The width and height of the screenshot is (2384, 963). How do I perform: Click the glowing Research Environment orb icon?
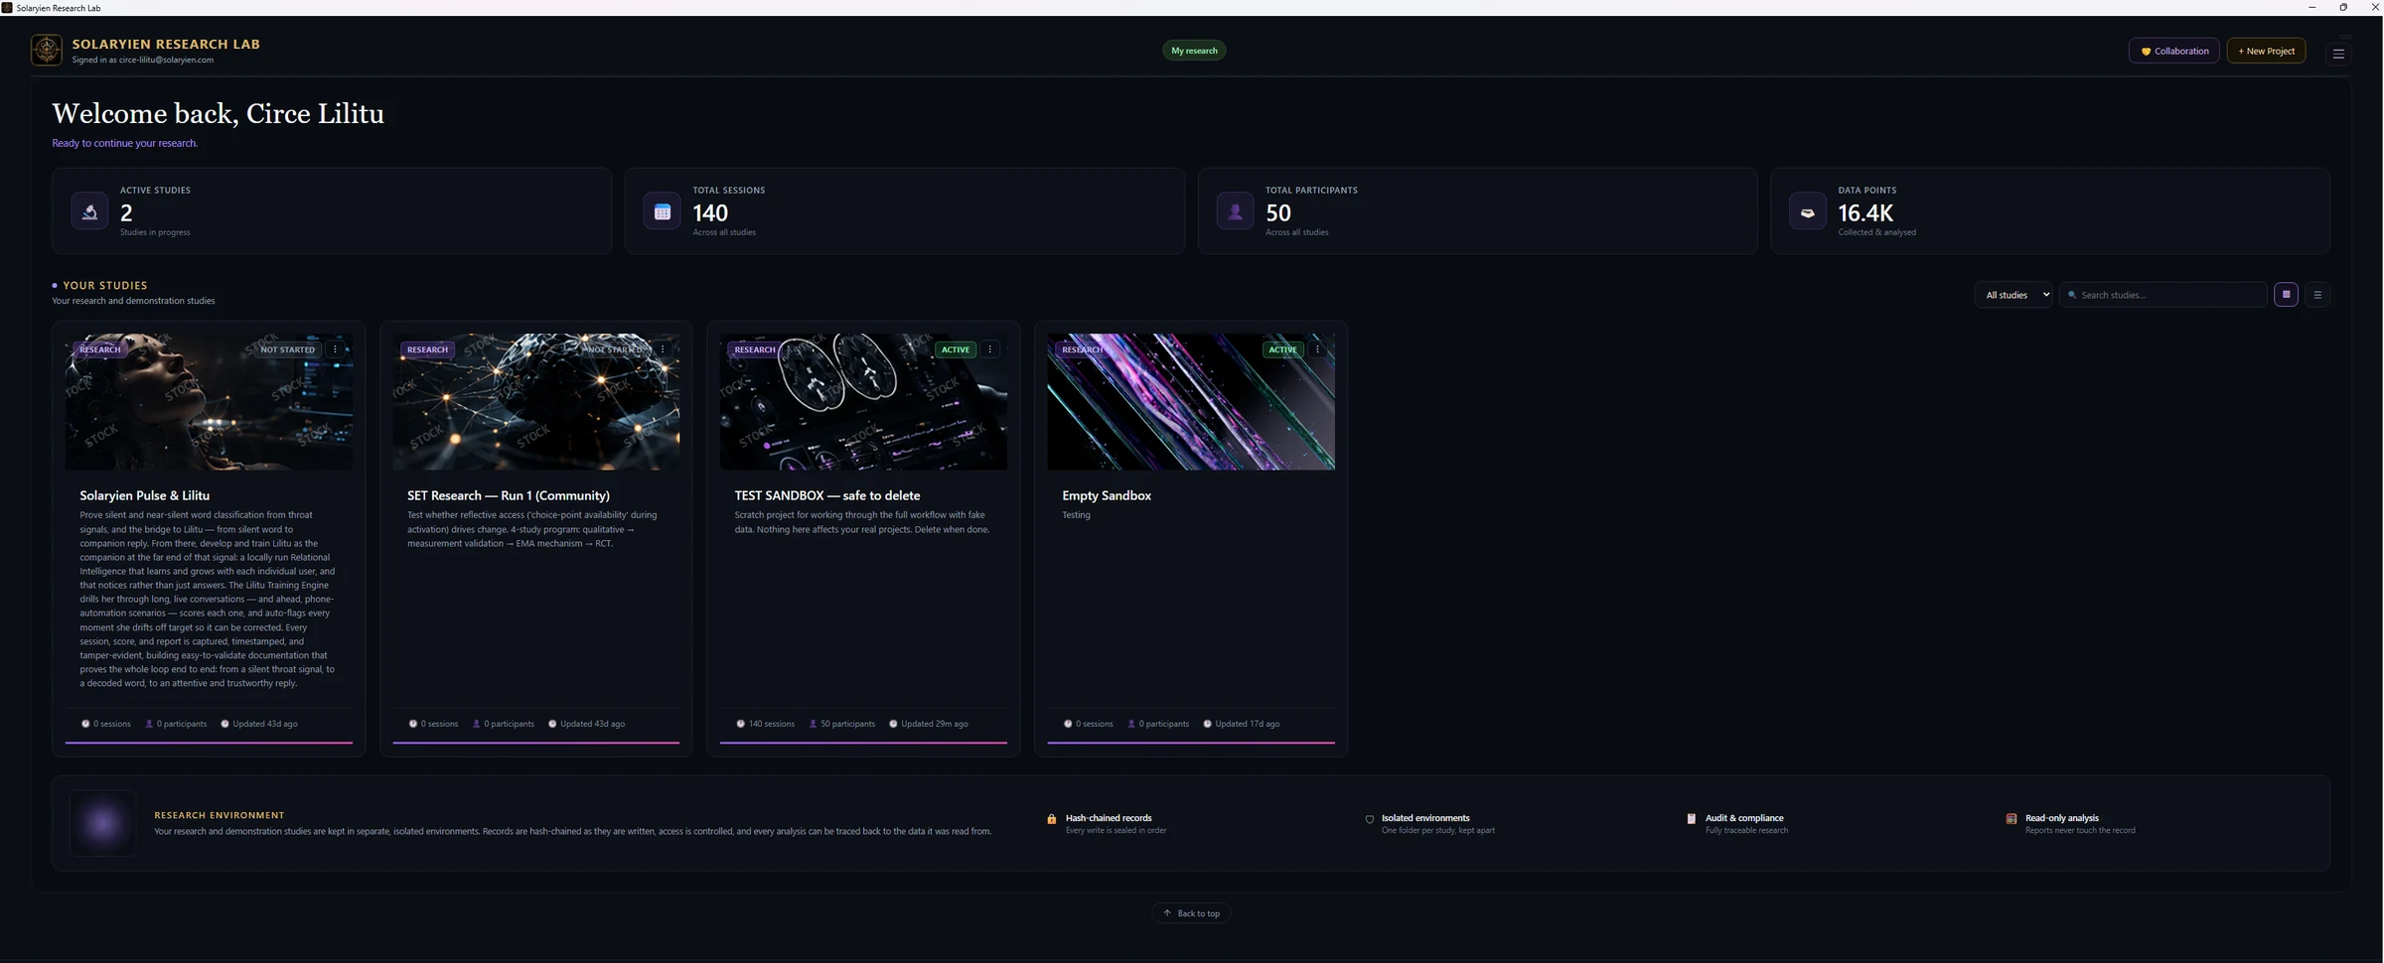tap(102, 823)
